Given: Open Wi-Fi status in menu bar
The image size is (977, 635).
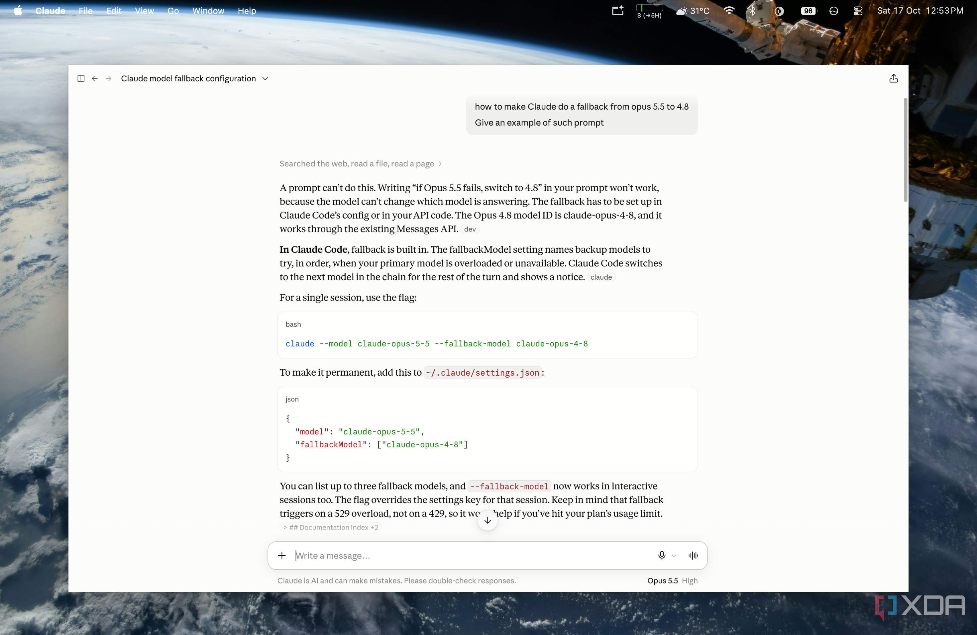Looking at the screenshot, I should click(729, 11).
